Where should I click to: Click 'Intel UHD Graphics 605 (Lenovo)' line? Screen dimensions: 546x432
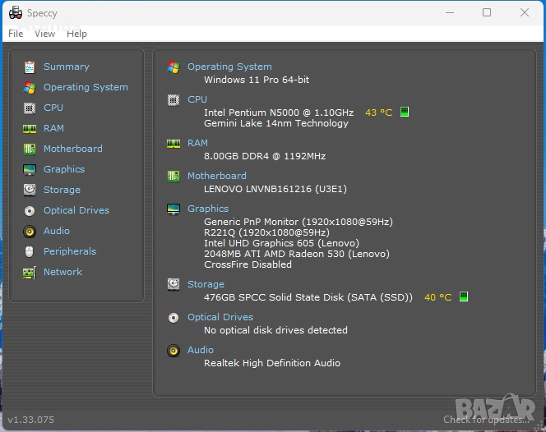pyautogui.click(x=281, y=243)
